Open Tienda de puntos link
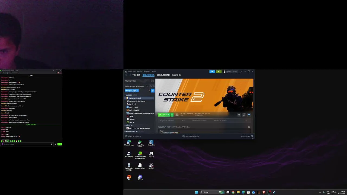 pyautogui.click(x=220, y=121)
